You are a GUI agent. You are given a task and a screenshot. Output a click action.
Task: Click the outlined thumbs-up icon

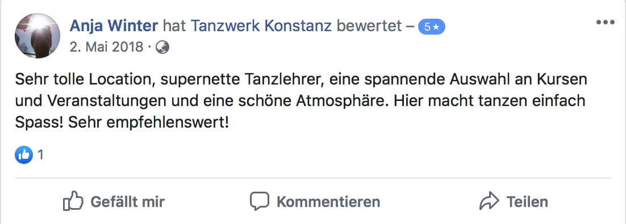tap(73, 201)
